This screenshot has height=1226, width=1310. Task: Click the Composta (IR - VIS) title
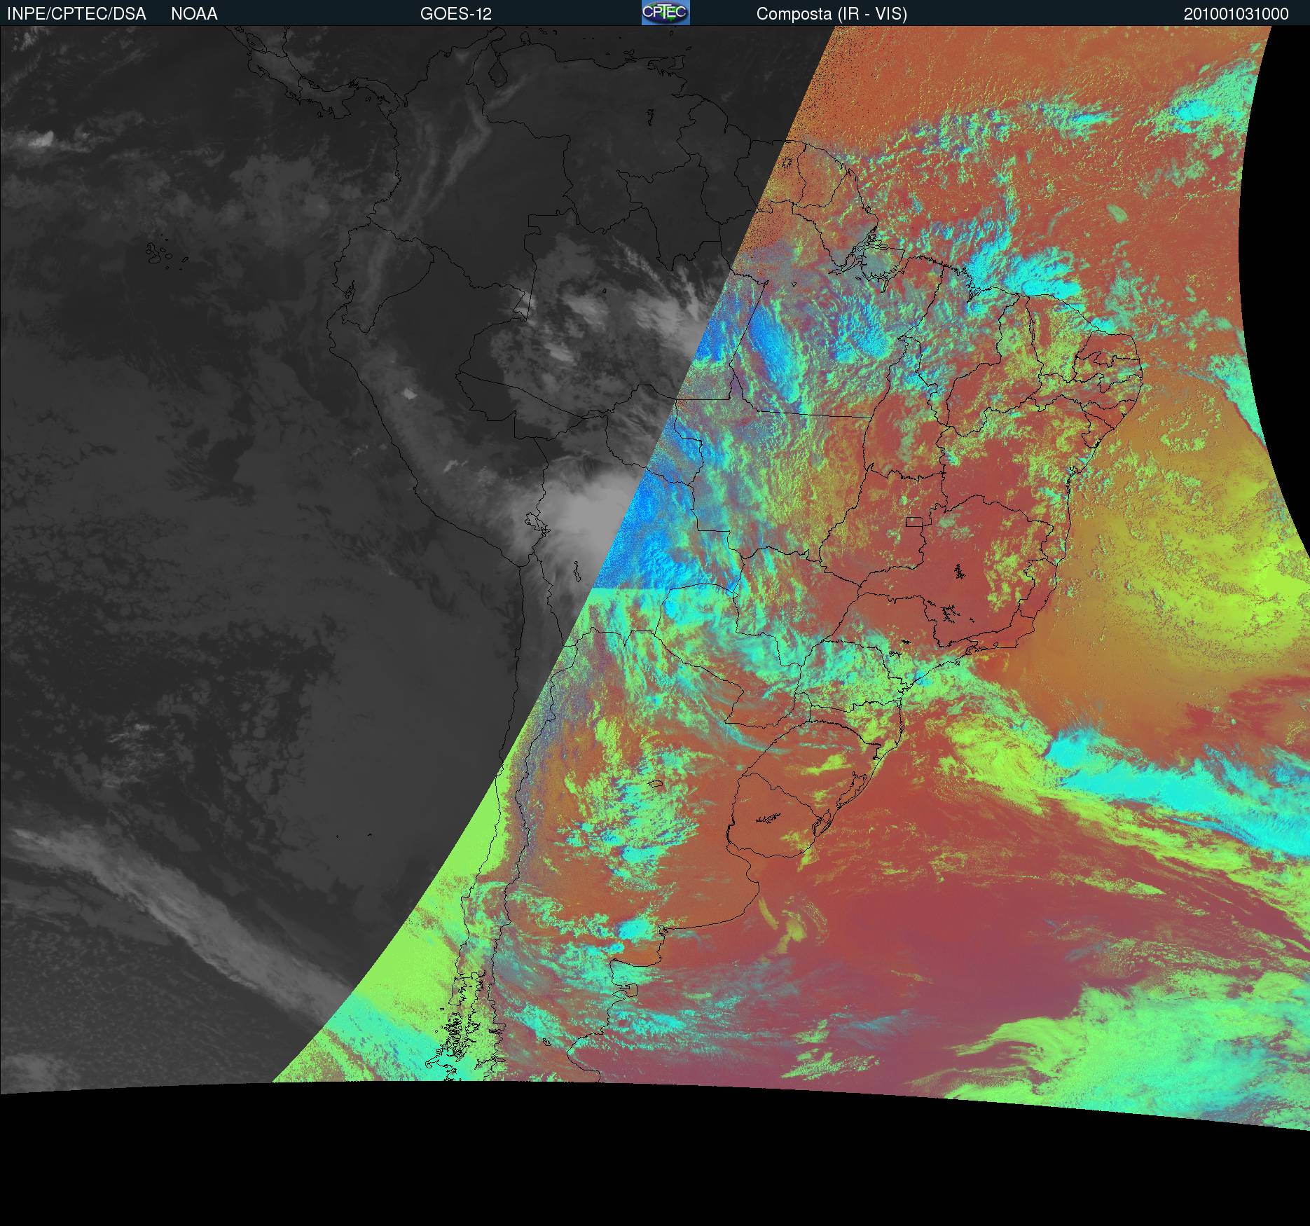tap(832, 14)
